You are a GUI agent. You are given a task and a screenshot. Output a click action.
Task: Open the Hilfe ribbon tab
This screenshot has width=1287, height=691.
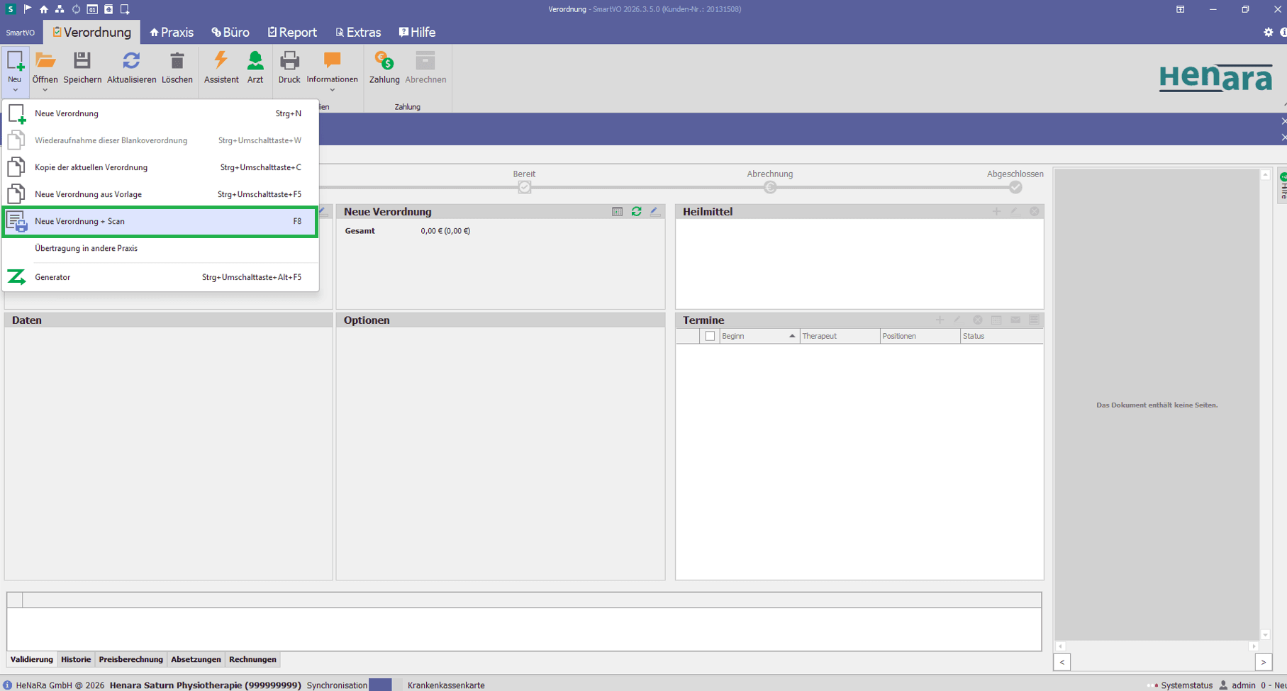pyautogui.click(x=417, y=33)
